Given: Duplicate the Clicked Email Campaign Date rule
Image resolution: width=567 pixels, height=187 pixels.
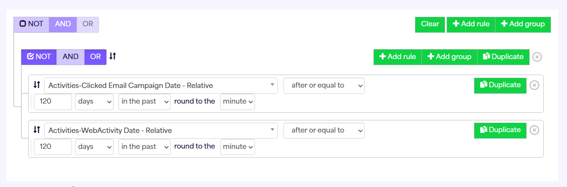Looking at the screenshot, I should pos(500,85).
